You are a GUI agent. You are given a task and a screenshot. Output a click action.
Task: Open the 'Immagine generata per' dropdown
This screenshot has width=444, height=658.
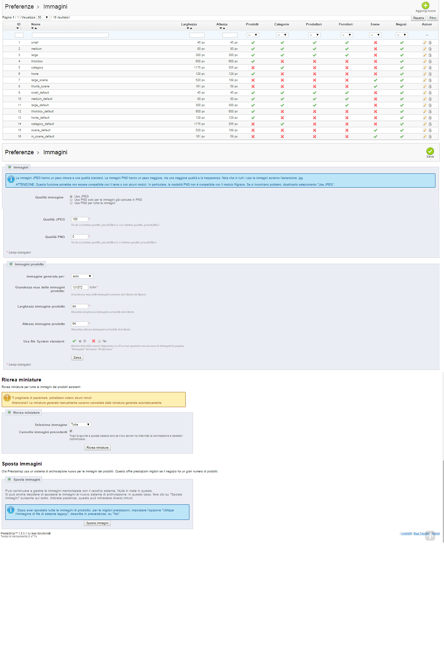(x=82, y=276)
